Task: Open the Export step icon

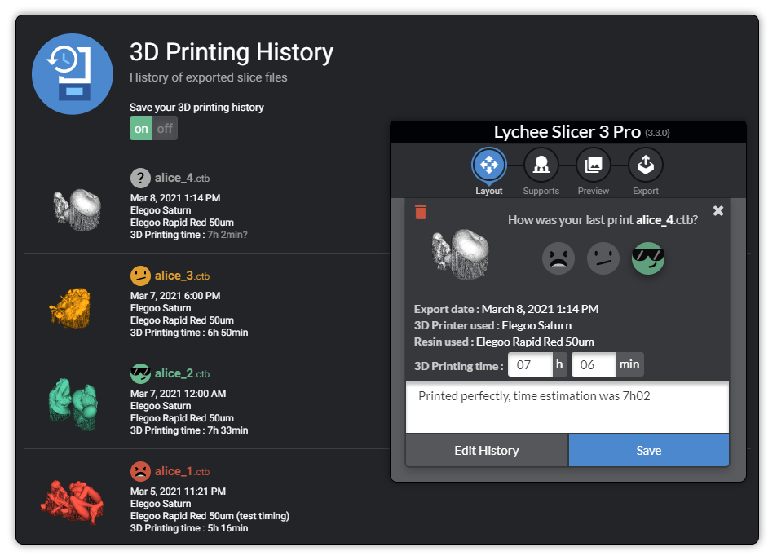Action: [x=645, y=165]
